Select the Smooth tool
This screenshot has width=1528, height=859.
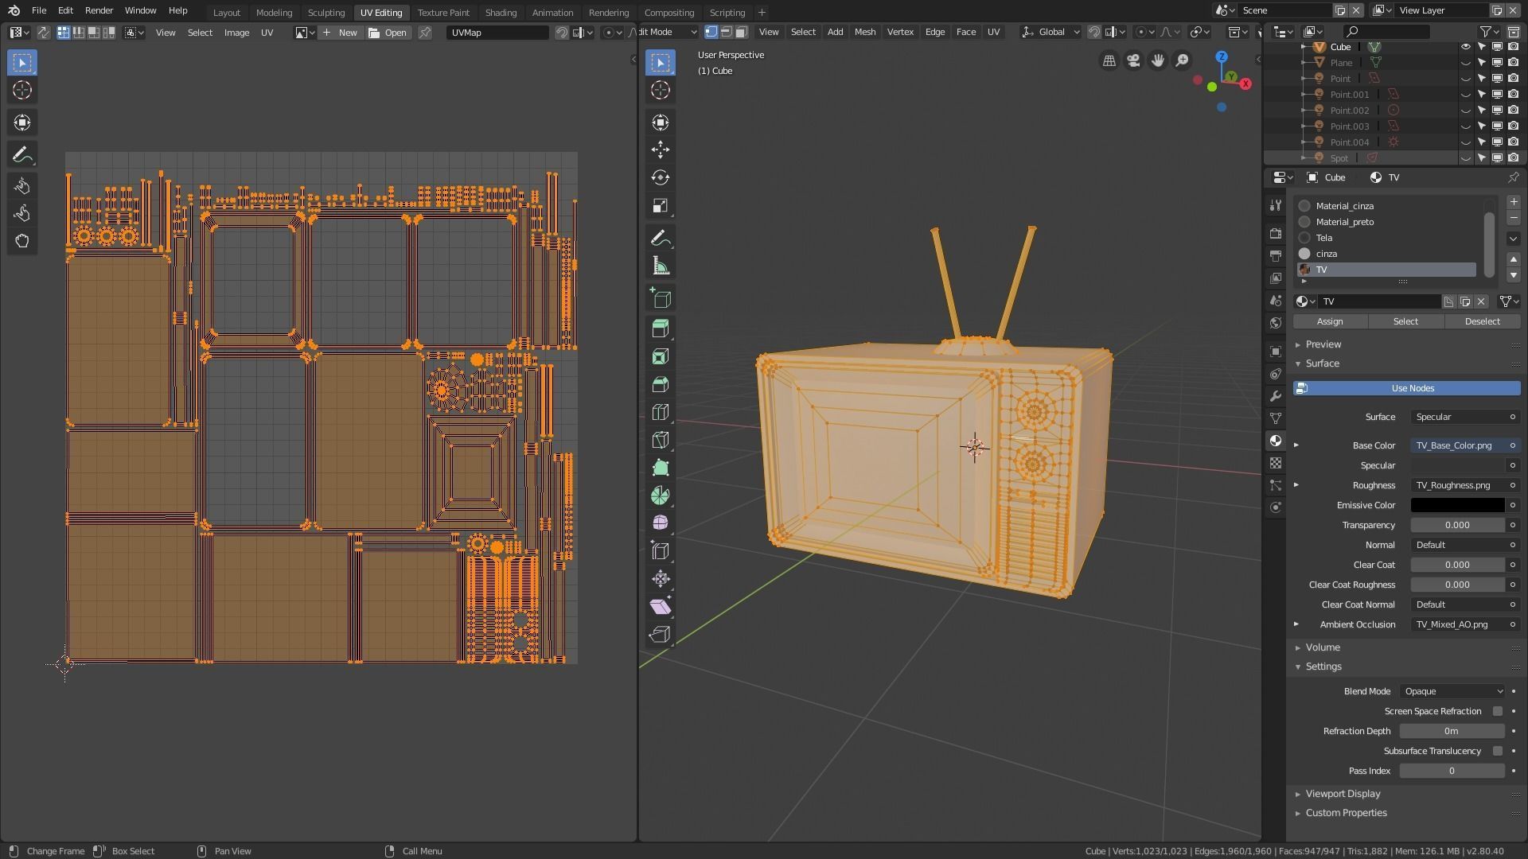click(x=660, y=523)
